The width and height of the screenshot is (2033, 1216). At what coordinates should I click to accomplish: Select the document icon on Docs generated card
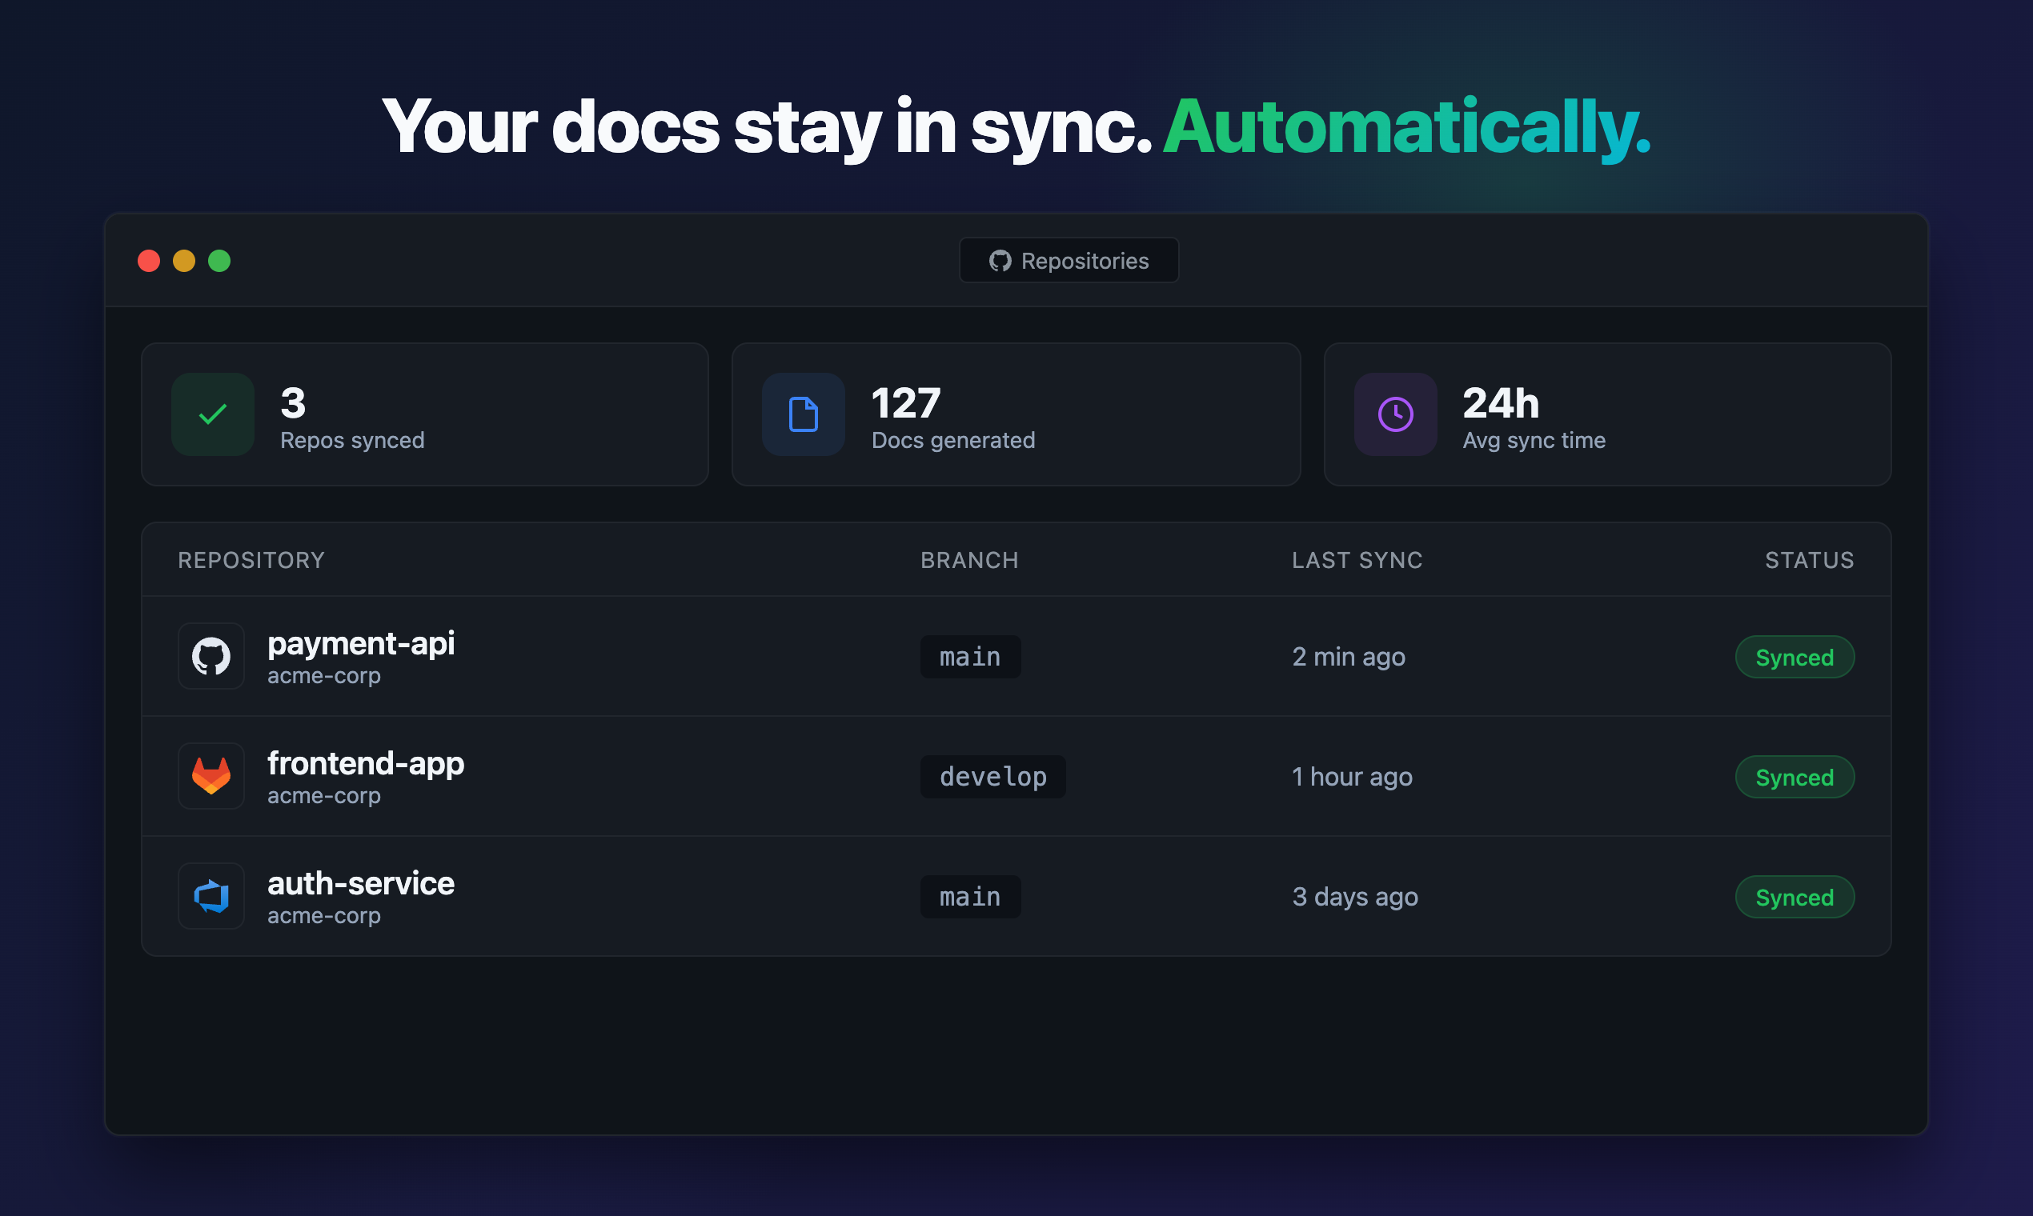[x=804, y=414]
